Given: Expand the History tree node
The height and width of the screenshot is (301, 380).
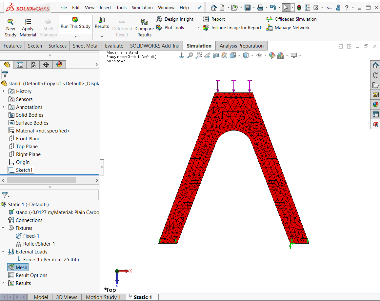Looking at the screenshot, I should [x=4, y=91].
